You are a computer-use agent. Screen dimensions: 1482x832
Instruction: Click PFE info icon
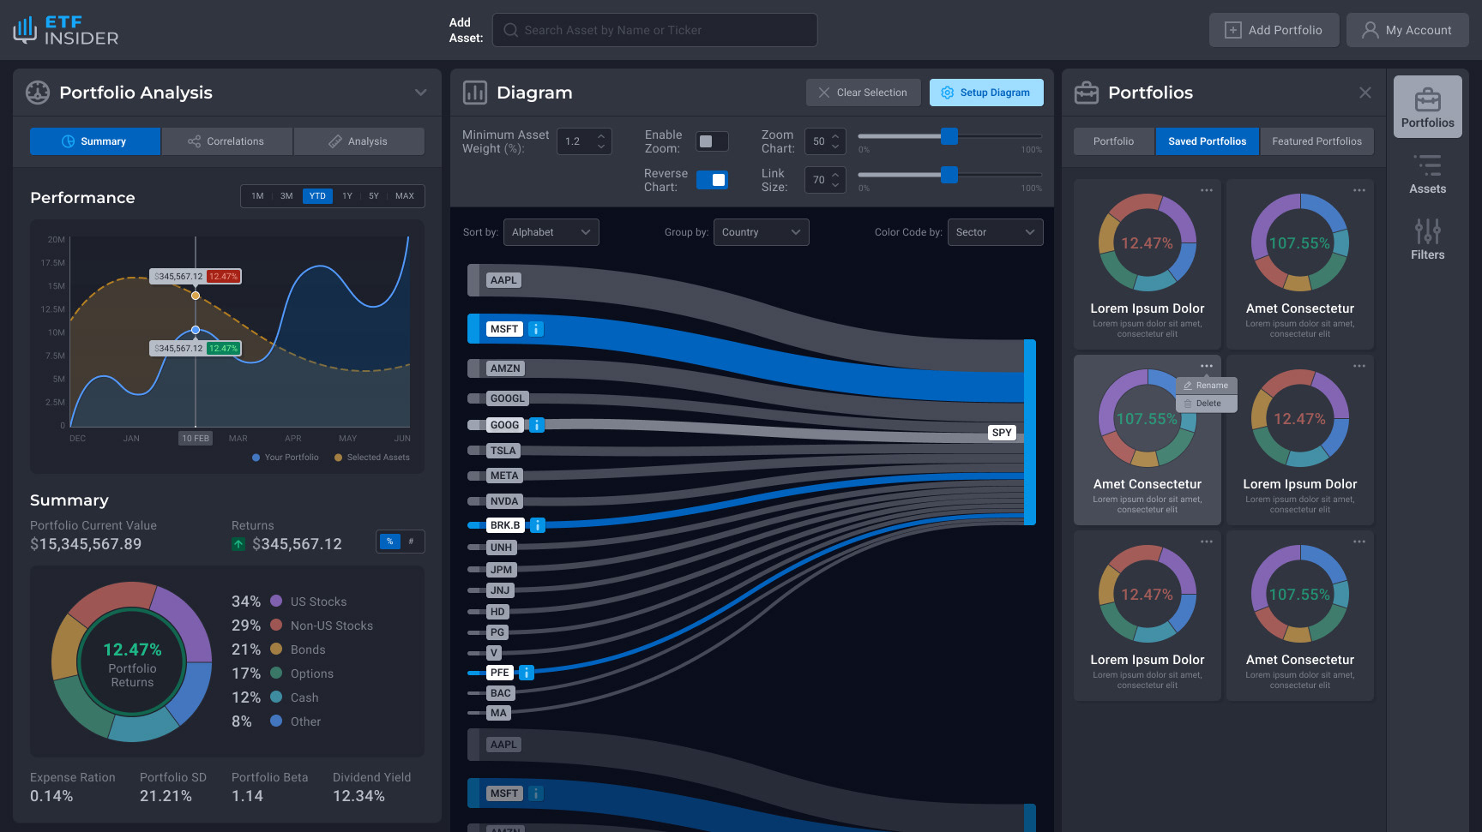(x=527, y=673)
